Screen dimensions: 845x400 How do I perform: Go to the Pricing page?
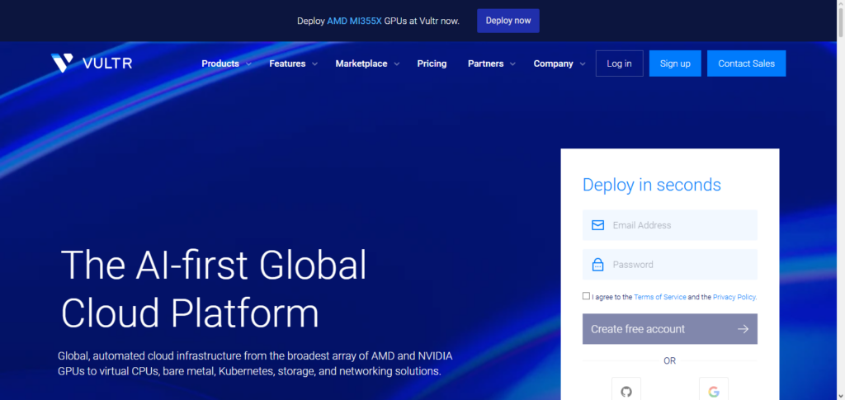point(432,64)
